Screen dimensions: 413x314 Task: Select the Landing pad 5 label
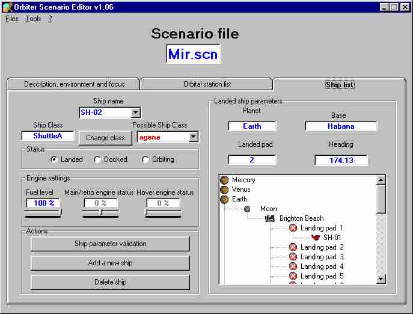(322, 276)
